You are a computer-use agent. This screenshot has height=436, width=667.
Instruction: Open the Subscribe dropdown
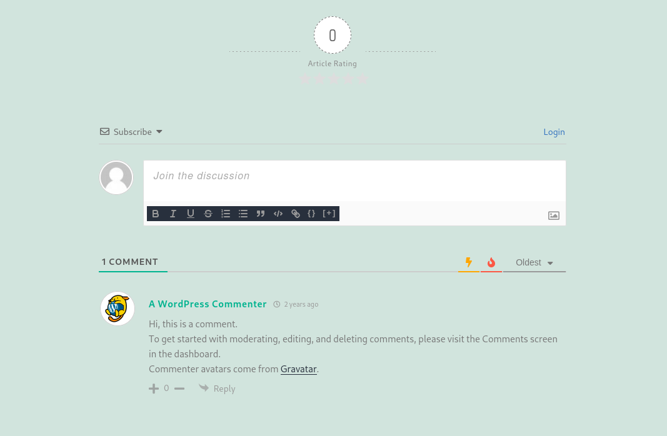coord(132,132)
